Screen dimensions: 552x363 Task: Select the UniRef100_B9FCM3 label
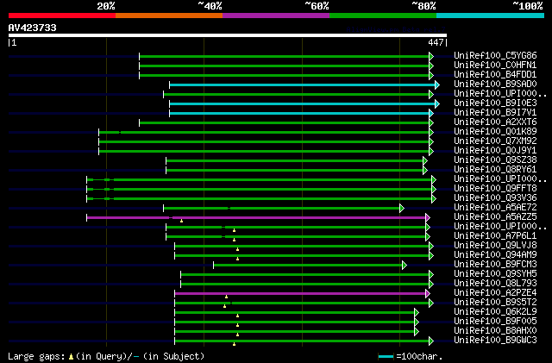(495, 264)
